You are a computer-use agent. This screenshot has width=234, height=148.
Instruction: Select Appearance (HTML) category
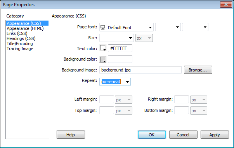(25, 28)
